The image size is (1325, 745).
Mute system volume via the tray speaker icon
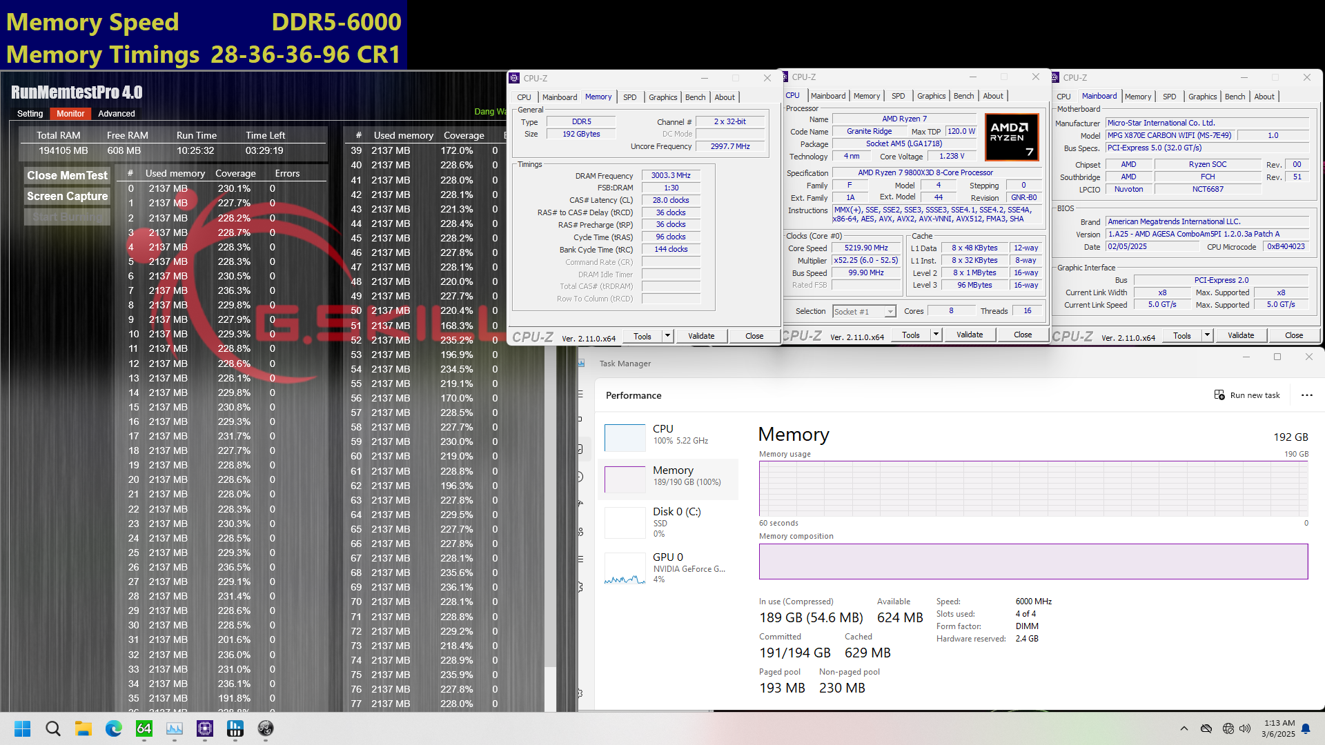click(x=1244, y=728)
